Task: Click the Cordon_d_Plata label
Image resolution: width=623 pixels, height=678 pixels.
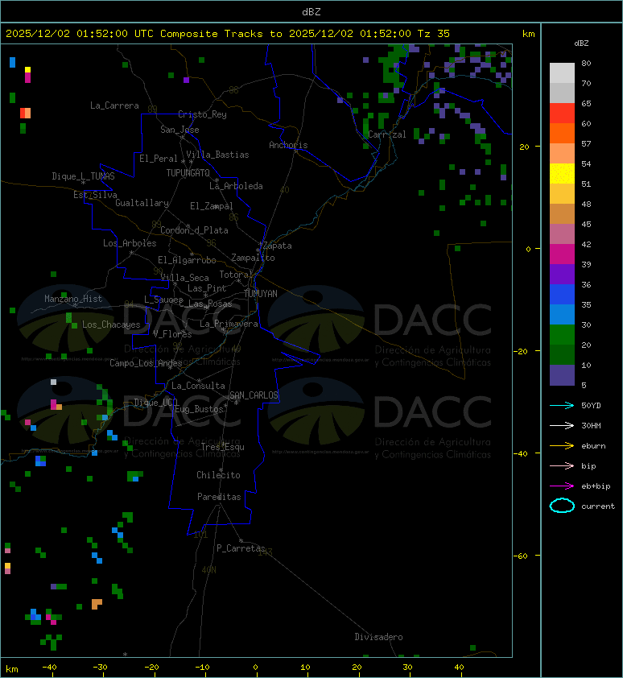Action: tap(194, 230)
